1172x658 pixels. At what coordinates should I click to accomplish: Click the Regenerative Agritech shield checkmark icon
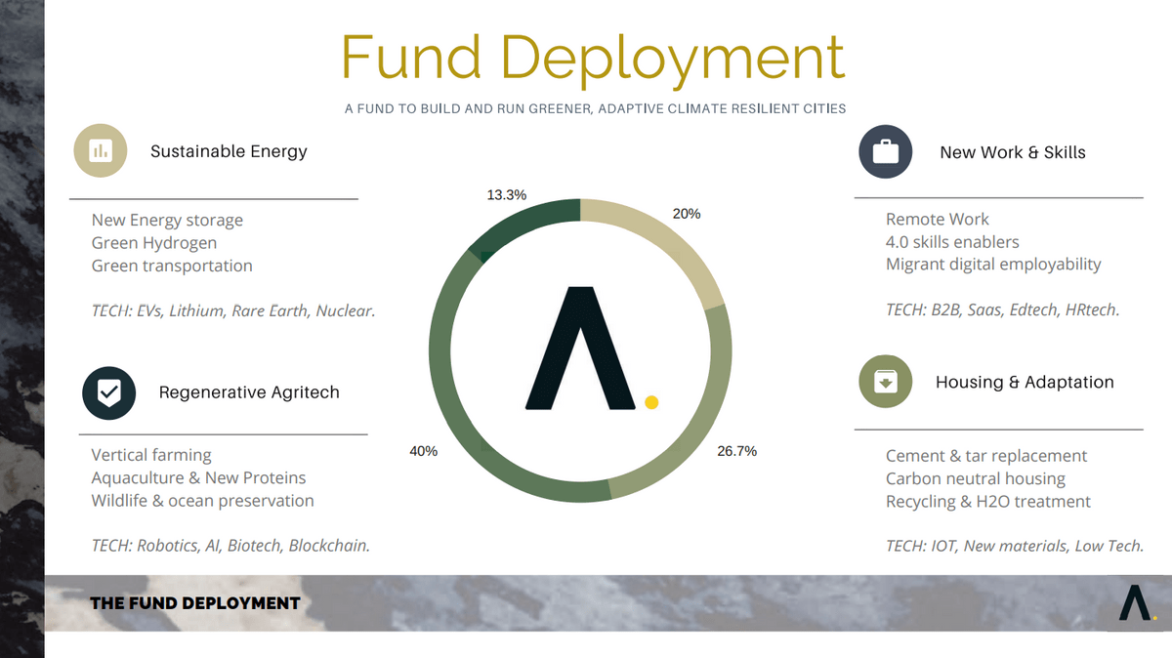click(x=108, y=392)
